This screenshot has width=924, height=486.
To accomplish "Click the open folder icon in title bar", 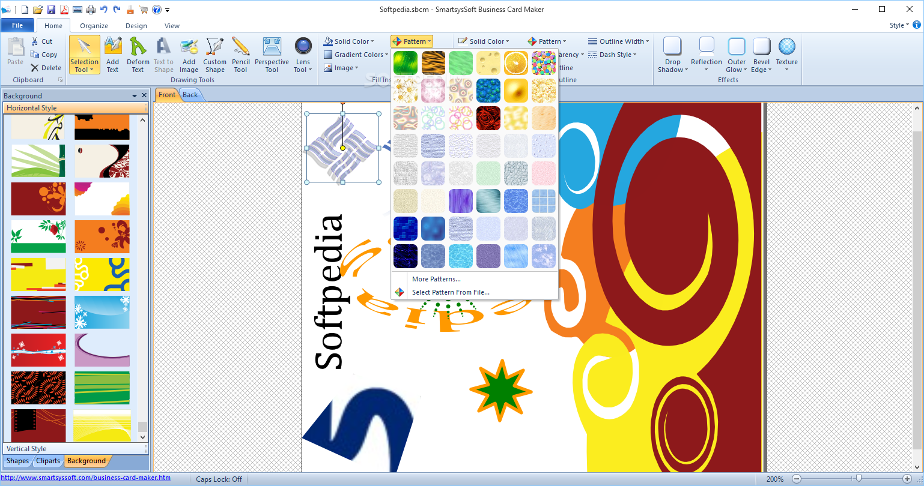I will (37, 9).
